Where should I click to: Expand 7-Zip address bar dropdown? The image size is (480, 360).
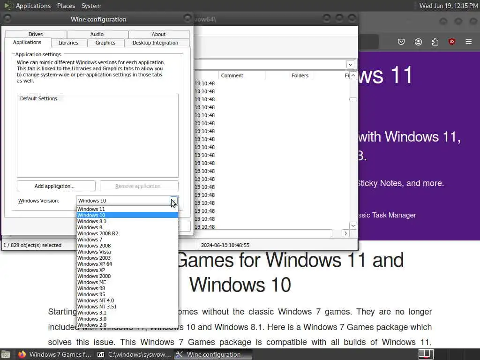pyautogui.click(x=350, y=64)
